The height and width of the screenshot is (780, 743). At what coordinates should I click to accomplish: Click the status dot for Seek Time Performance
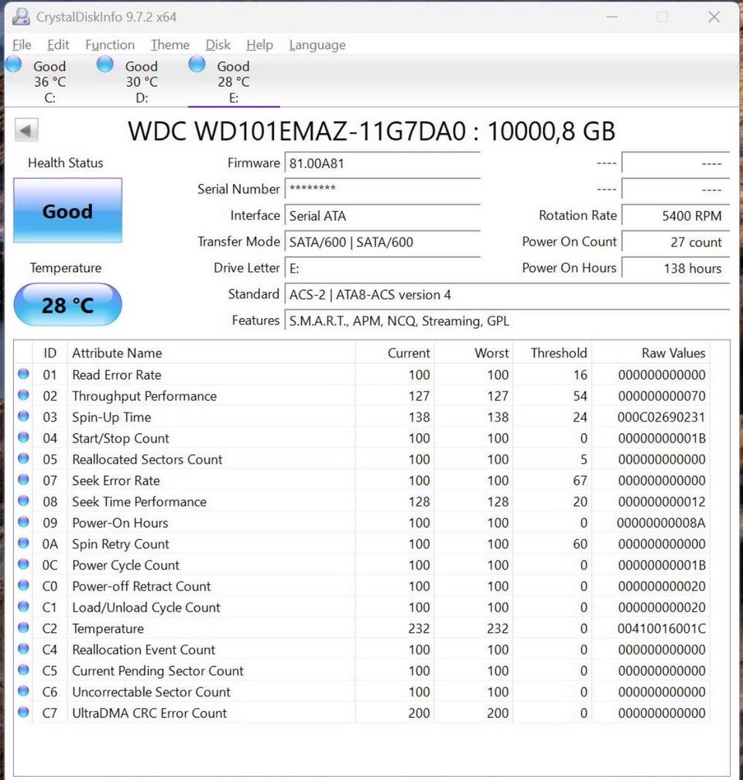[23, 501]
